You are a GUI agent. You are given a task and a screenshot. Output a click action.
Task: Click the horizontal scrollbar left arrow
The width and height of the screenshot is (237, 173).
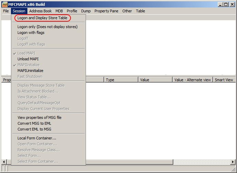[x=4, y=162]
